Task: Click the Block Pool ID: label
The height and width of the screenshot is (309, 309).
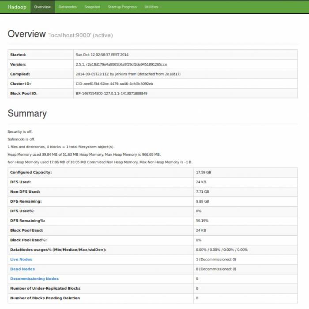Action: pos(24,93)
